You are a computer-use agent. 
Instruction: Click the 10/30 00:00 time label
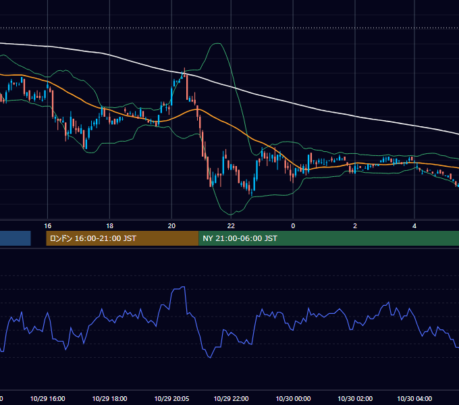pyautogui.click(x=293, y=398)
